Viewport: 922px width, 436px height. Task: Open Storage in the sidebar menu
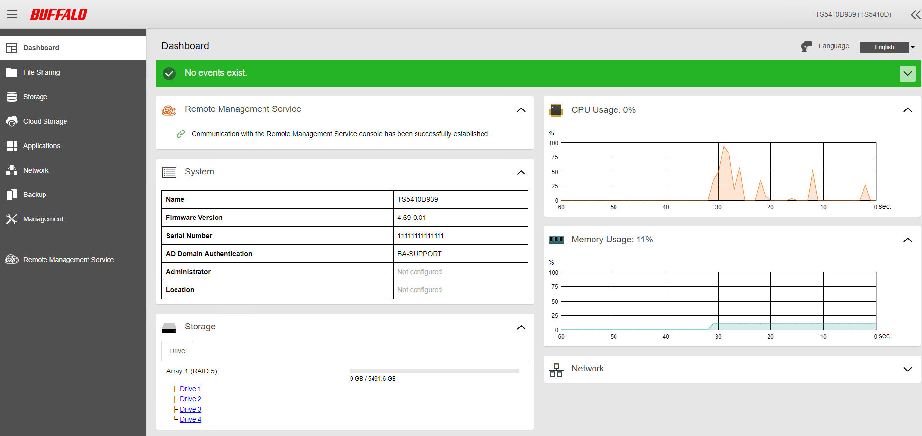35,97
